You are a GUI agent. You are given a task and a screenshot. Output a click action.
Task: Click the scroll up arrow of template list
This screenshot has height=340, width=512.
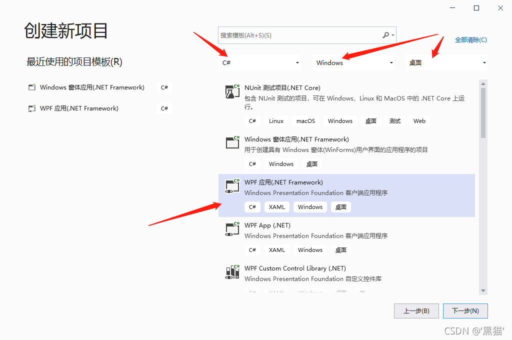483,84
